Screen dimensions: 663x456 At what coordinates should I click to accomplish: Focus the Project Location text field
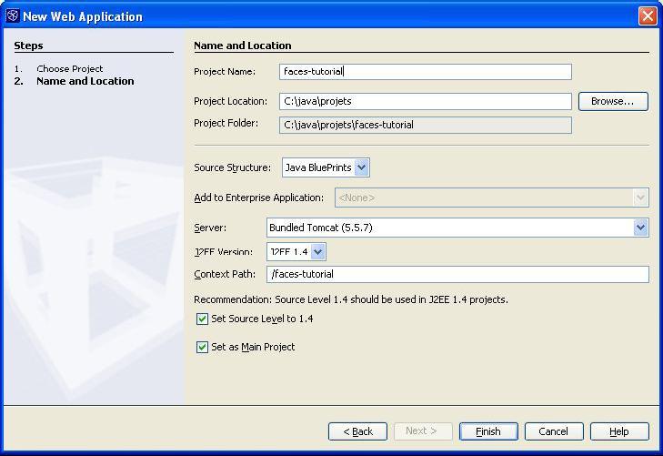[x=425, y=101]
